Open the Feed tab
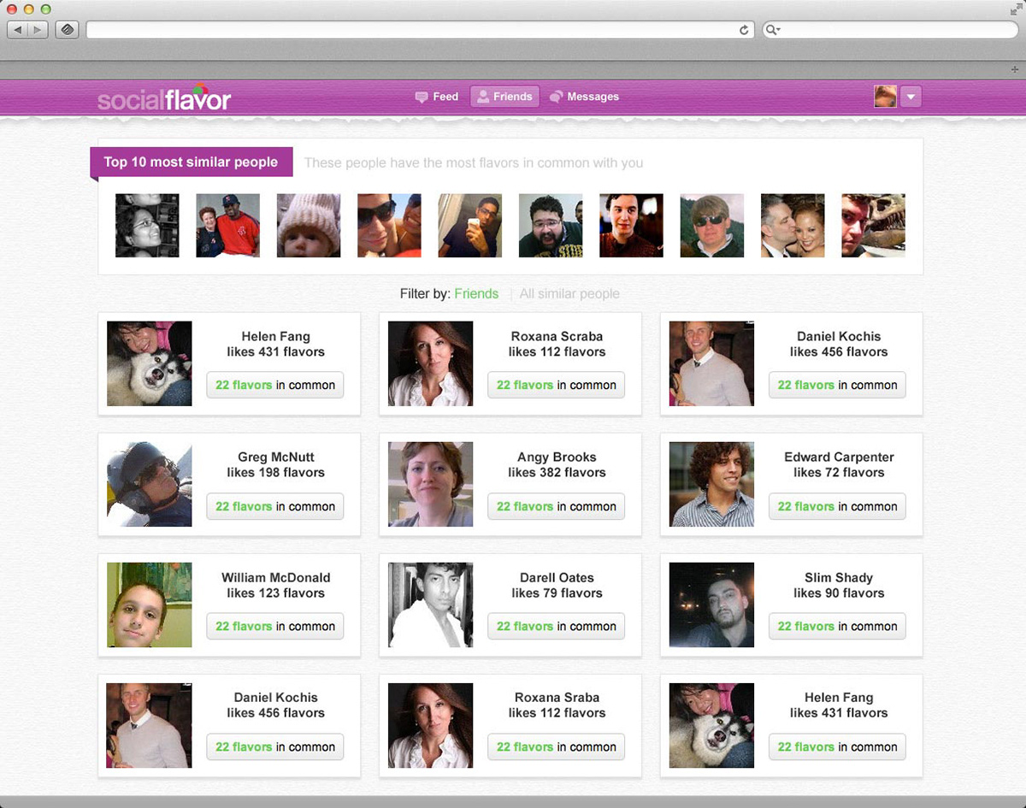This screenshot has width=1026, height=808. [437, 97]
